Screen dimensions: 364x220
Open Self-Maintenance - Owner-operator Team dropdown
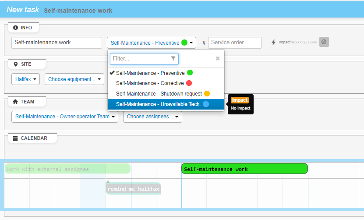(65, 117)
